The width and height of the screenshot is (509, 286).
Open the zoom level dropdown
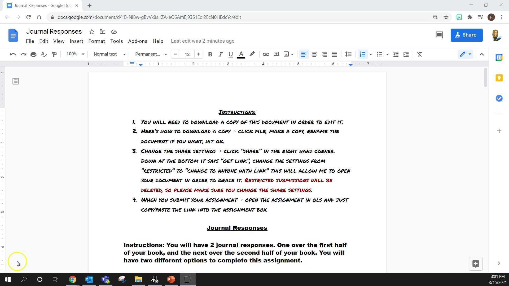(75, 54)
